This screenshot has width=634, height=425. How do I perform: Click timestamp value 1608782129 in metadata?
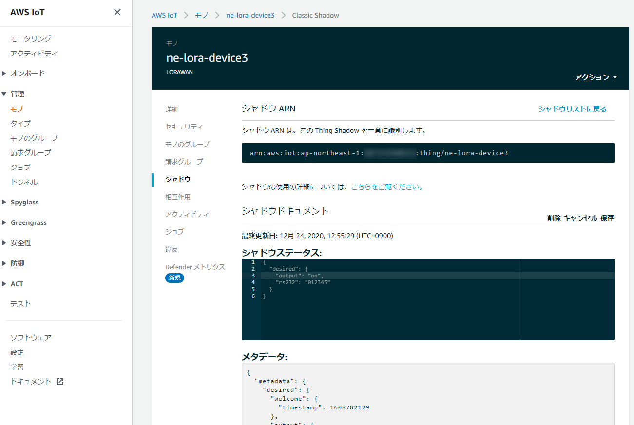coord(350,407)
